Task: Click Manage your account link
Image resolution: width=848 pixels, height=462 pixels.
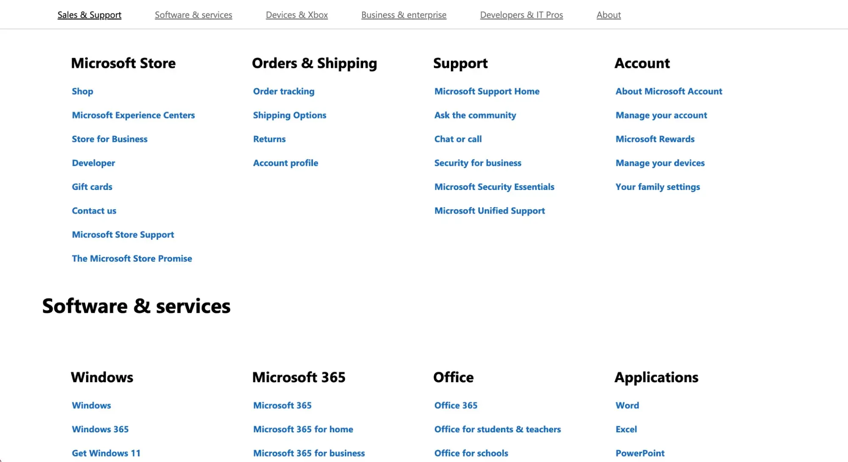Action: coord(661,115)
